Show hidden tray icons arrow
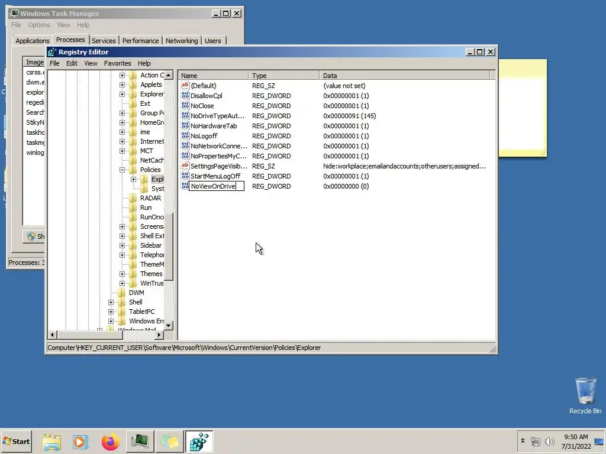This screenshot has height=454, width=606. [523, 441]
